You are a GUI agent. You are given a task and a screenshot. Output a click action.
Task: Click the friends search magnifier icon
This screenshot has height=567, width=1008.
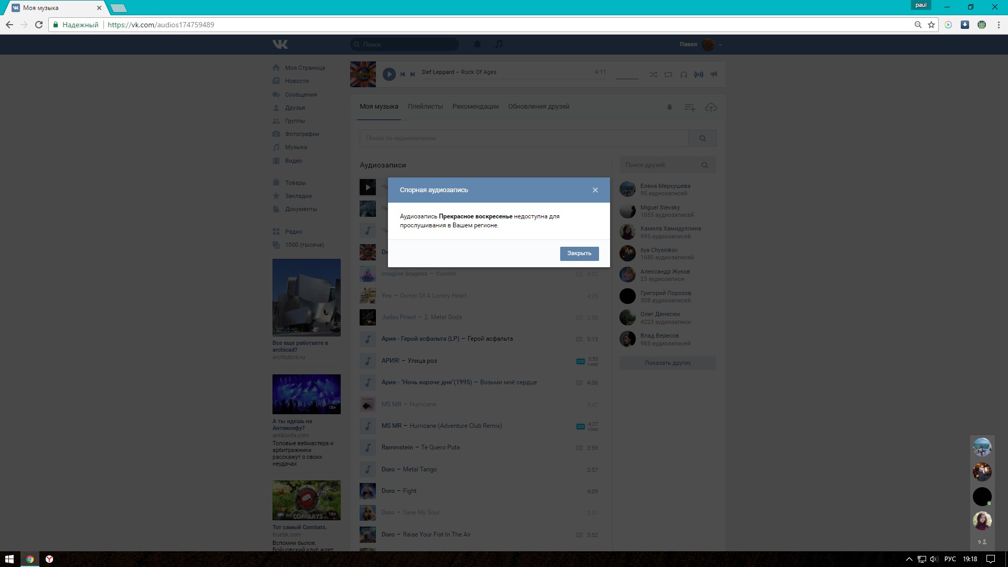[705, 165]
